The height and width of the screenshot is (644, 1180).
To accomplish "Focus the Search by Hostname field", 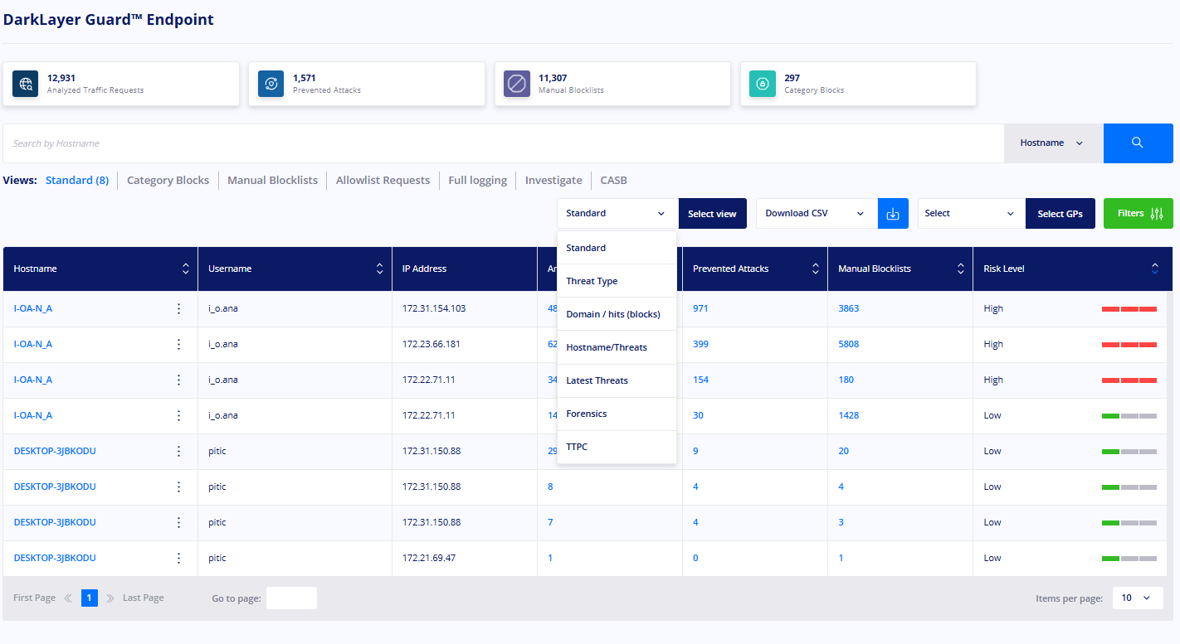I will pyautogui.click(x=504, y=143).
